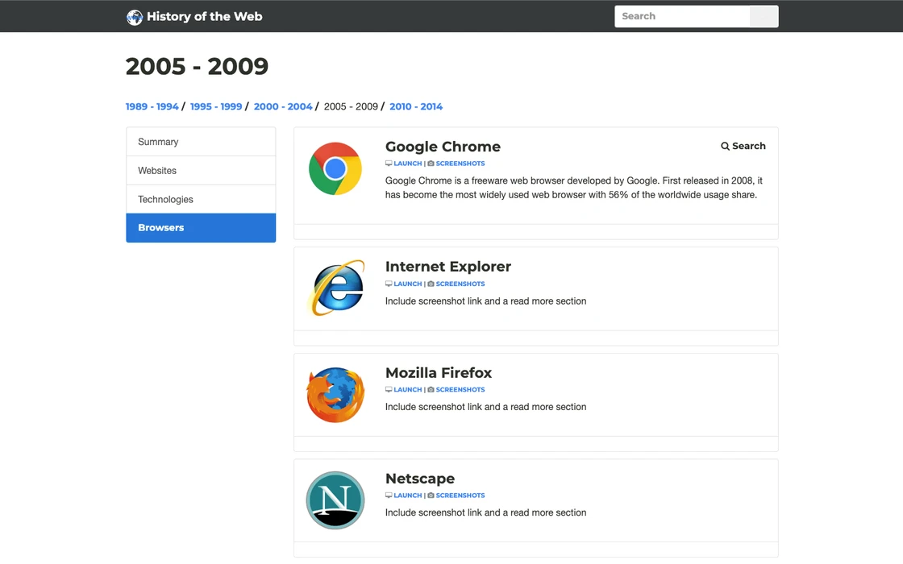This screenshot has width=903, height=564.
Task: Open the Websites sidebar item
Action: (x=201, y=170)
